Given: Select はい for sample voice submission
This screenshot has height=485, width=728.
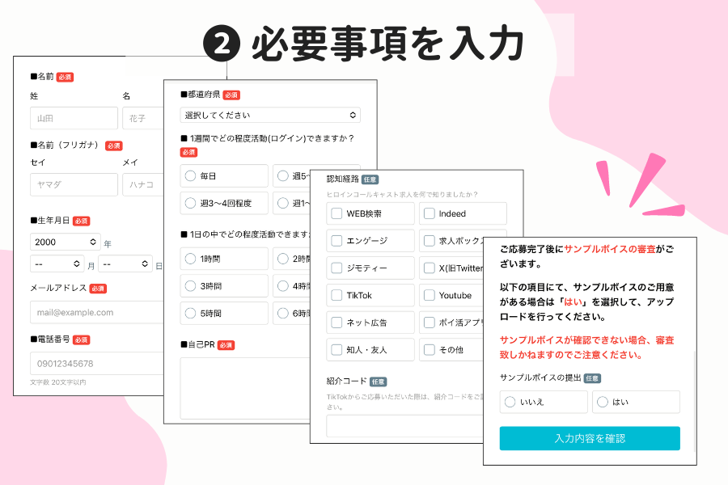Looking at the screenshot, I should pos(603,402).
